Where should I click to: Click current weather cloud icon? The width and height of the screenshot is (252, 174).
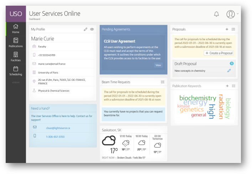pos(109,140)
